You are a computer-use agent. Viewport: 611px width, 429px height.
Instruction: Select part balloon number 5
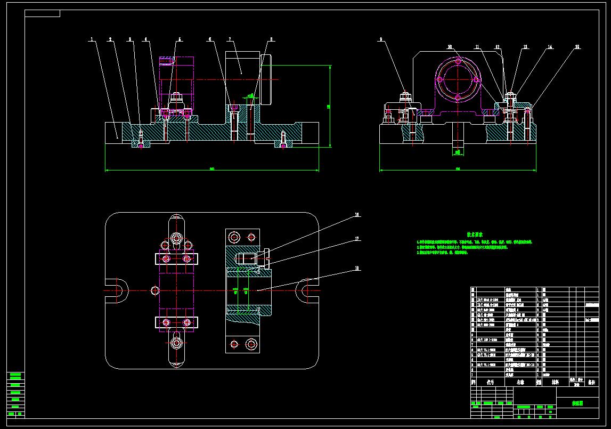pyautogui.click(x=180, y=39)
